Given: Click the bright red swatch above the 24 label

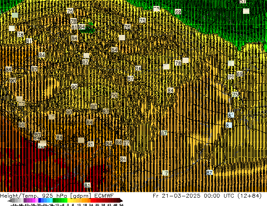Looking at the screenshot, I should pos(92,201).
